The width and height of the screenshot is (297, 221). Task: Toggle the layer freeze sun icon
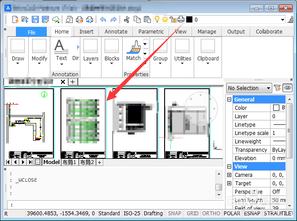(x=165, y=19)
